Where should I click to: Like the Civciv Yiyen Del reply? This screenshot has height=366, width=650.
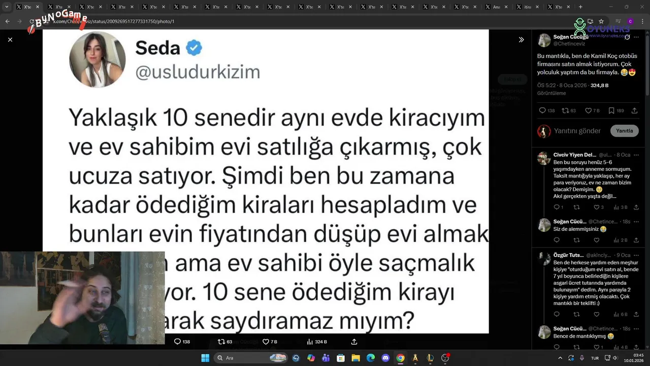coord(597,207)
